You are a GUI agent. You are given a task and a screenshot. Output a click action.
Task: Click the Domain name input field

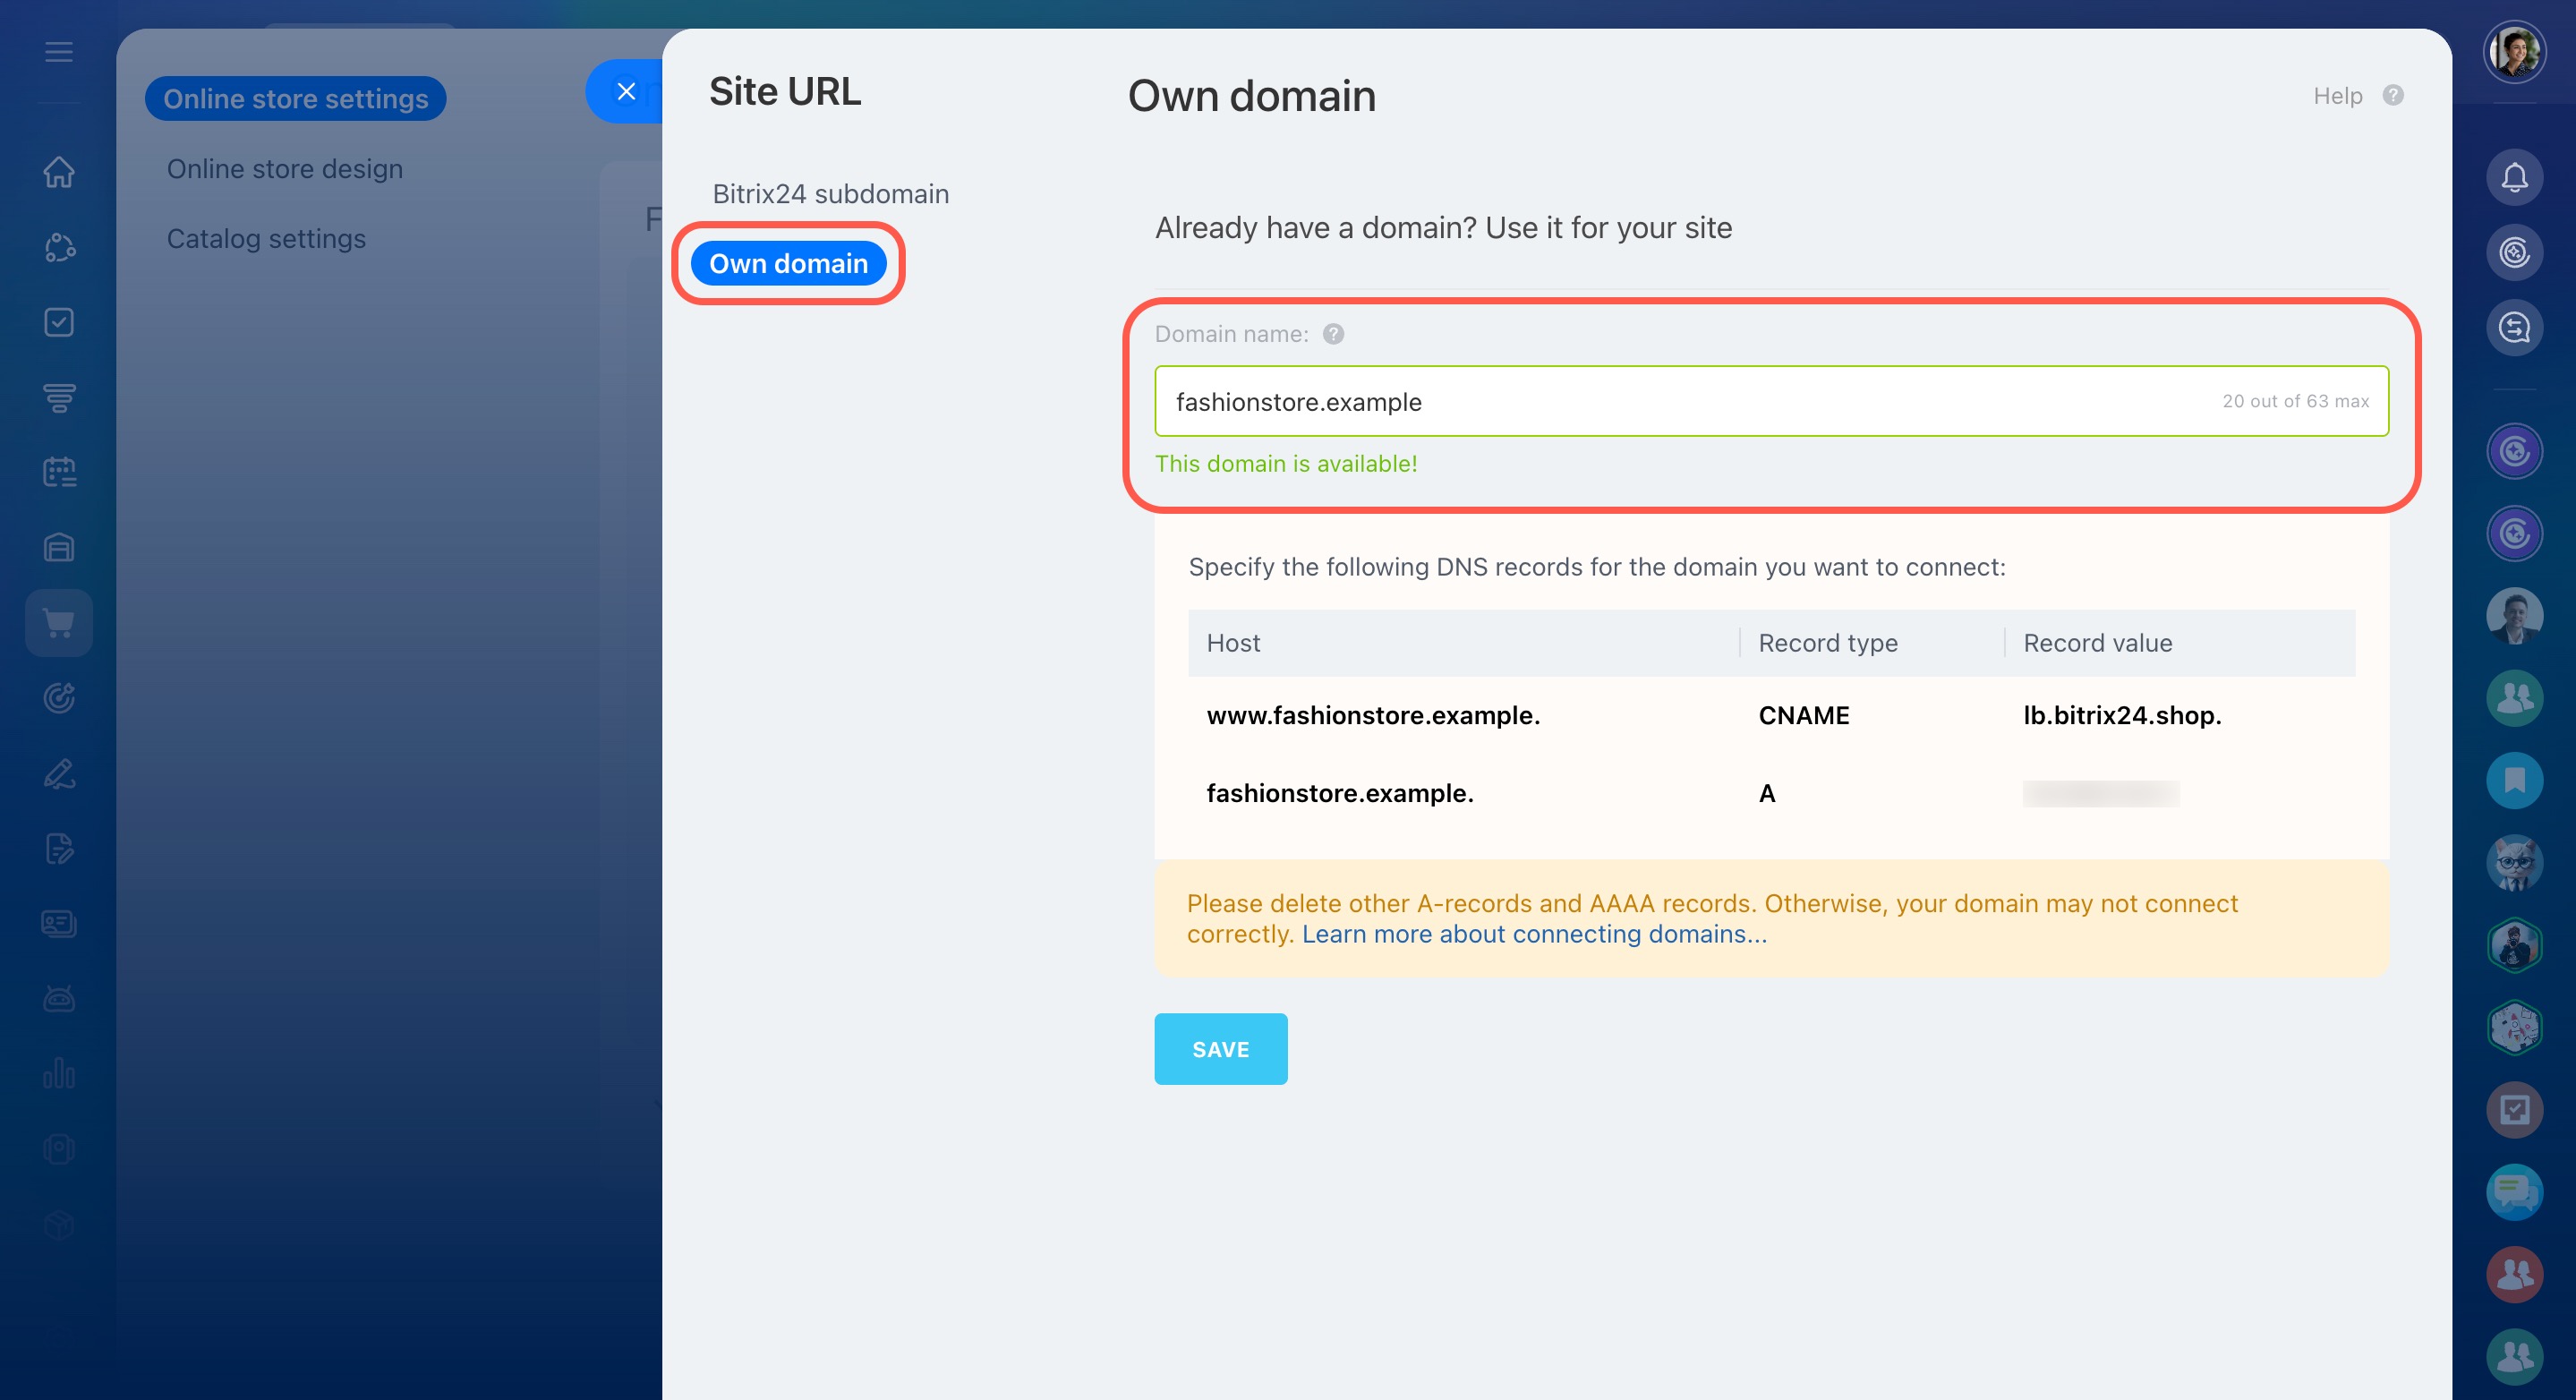1690,402
